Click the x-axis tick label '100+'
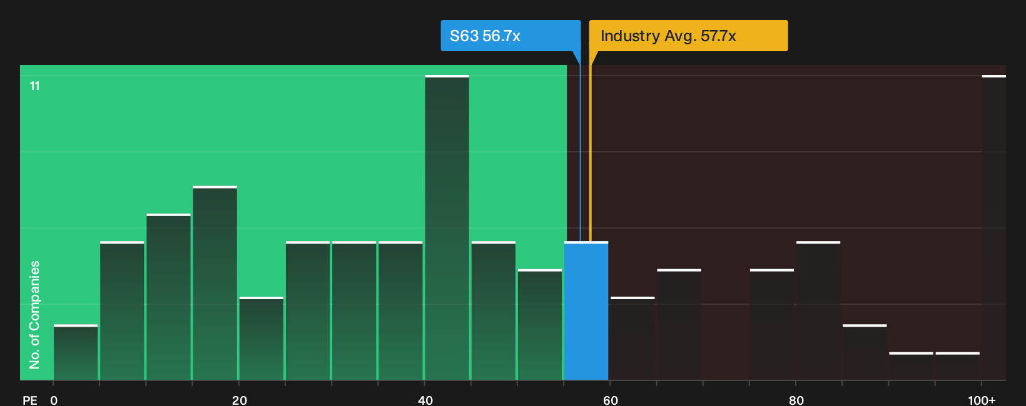This screenshot has width=1026, height=406. click(982, 400)
